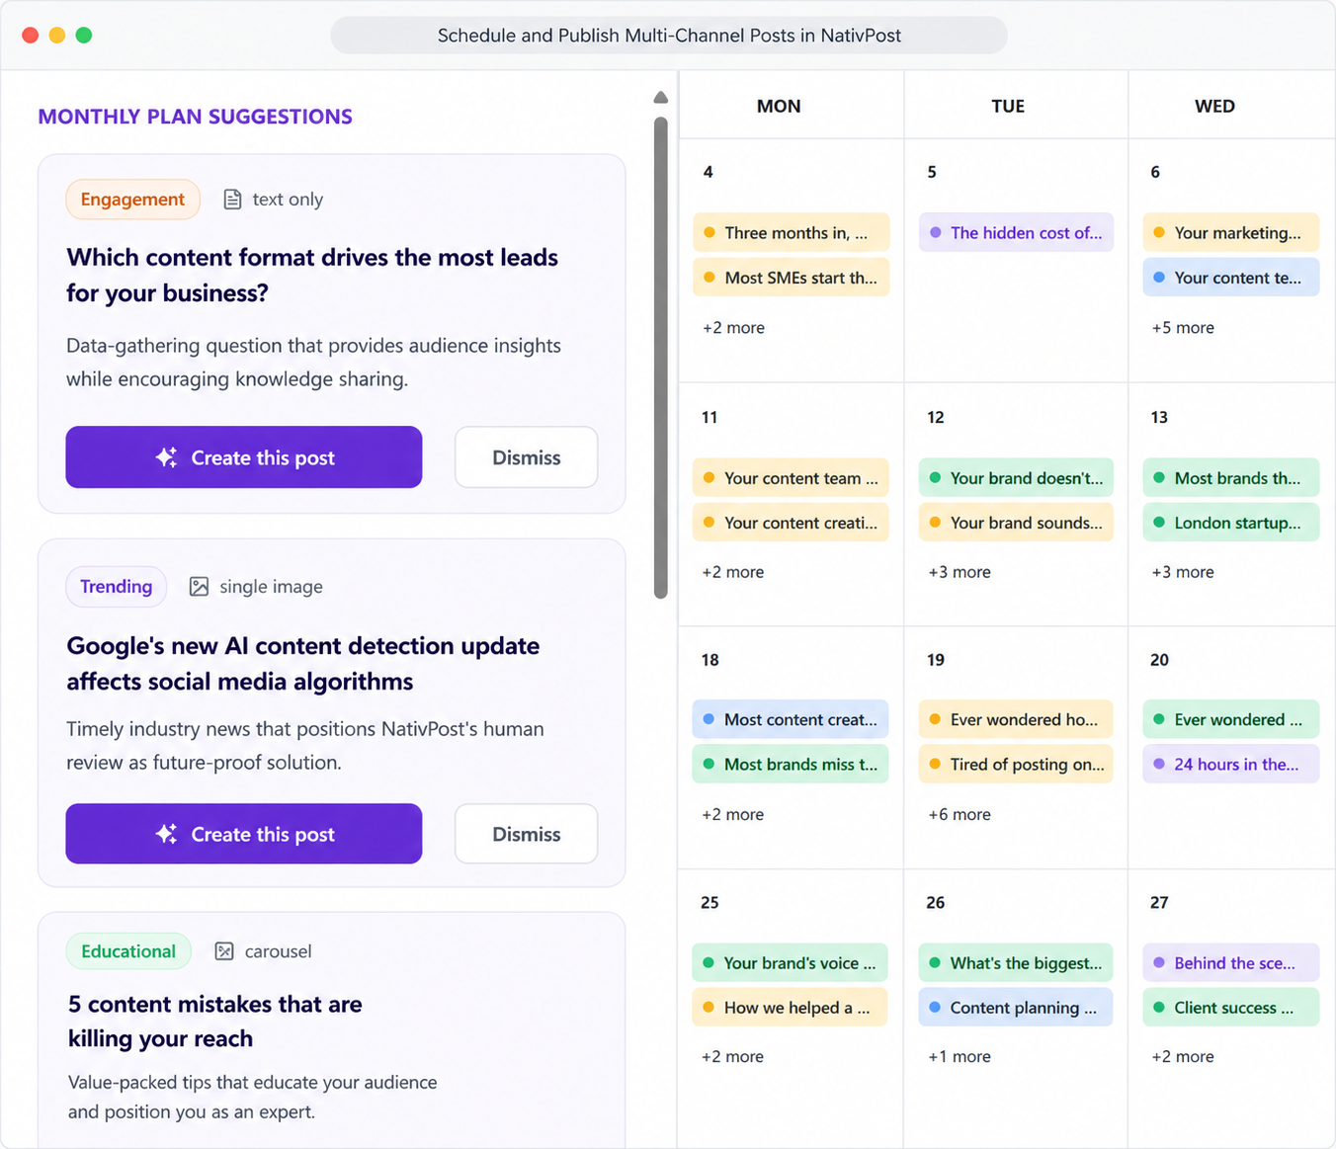This screenshot has width=1336, height=1149.
Task: Create the content format leads post
Action: pos(244,457)
